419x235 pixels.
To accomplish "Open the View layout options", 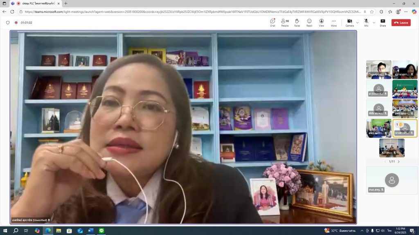I will (x=322, y=22).
